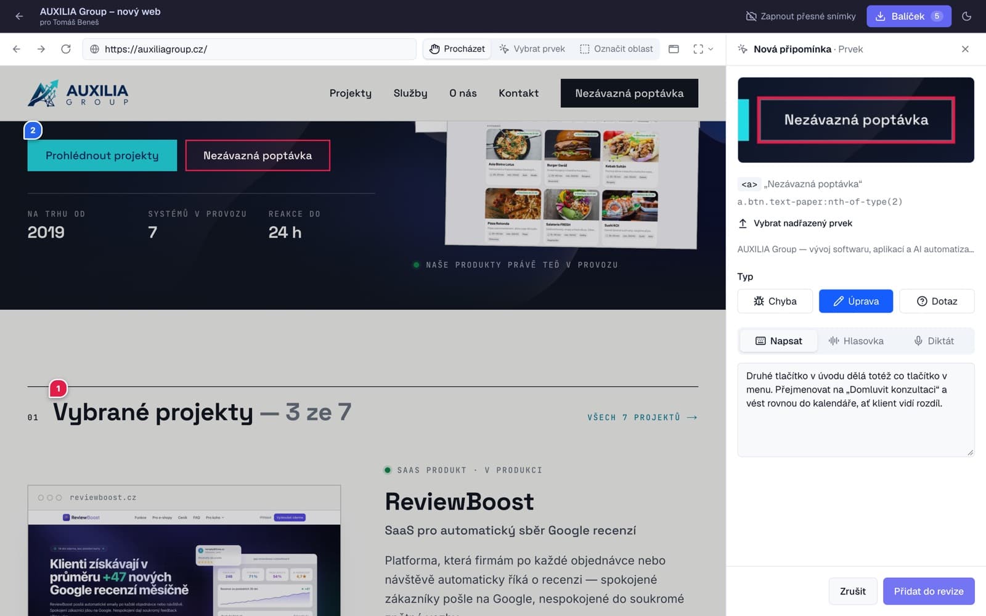Click the AUXILIA Group logo
This screenshot has width=986, height=616.
coord(78,93)
